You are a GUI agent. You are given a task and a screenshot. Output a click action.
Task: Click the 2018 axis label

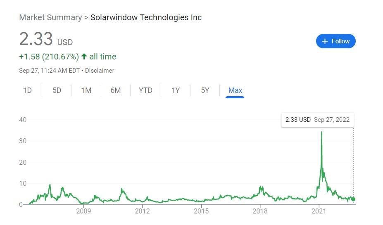click(x=260, y=211)
